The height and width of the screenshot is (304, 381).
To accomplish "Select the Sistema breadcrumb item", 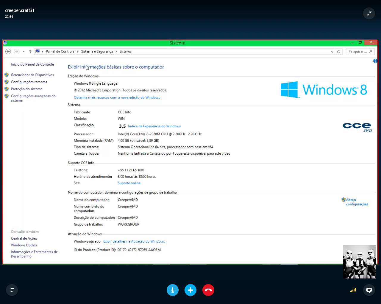I will point(125,51).
